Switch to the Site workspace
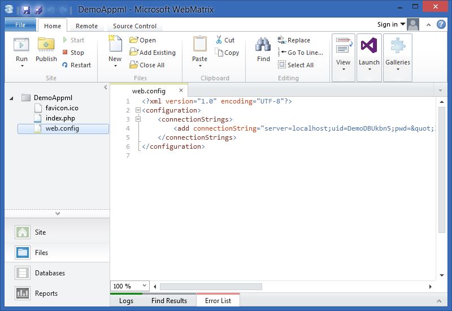Viewport: 452px width, 311px height. (57, 232)
